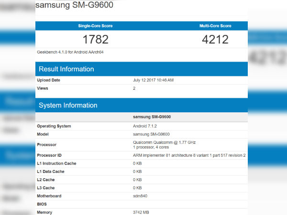The width and height of the screenshot is (287, 215).
Task: Click the multi-core score value 4212
Action: [x=215, y=39]
